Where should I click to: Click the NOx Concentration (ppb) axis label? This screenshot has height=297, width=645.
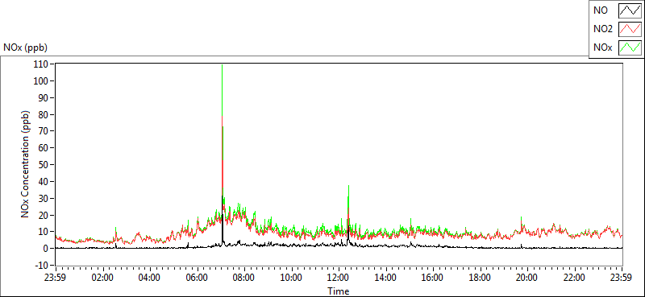pyautogui.click(x=26, y=163)
